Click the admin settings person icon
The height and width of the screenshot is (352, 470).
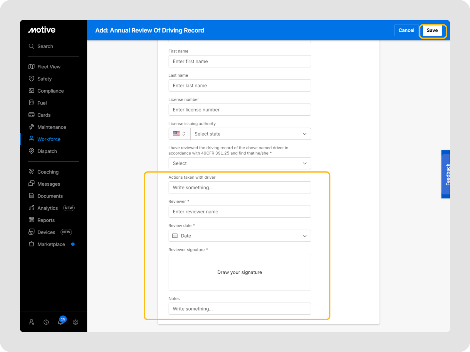coord(31,322)
